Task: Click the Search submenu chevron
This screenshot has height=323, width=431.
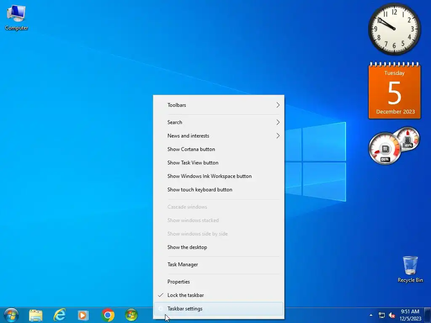Action: point(278,122)
